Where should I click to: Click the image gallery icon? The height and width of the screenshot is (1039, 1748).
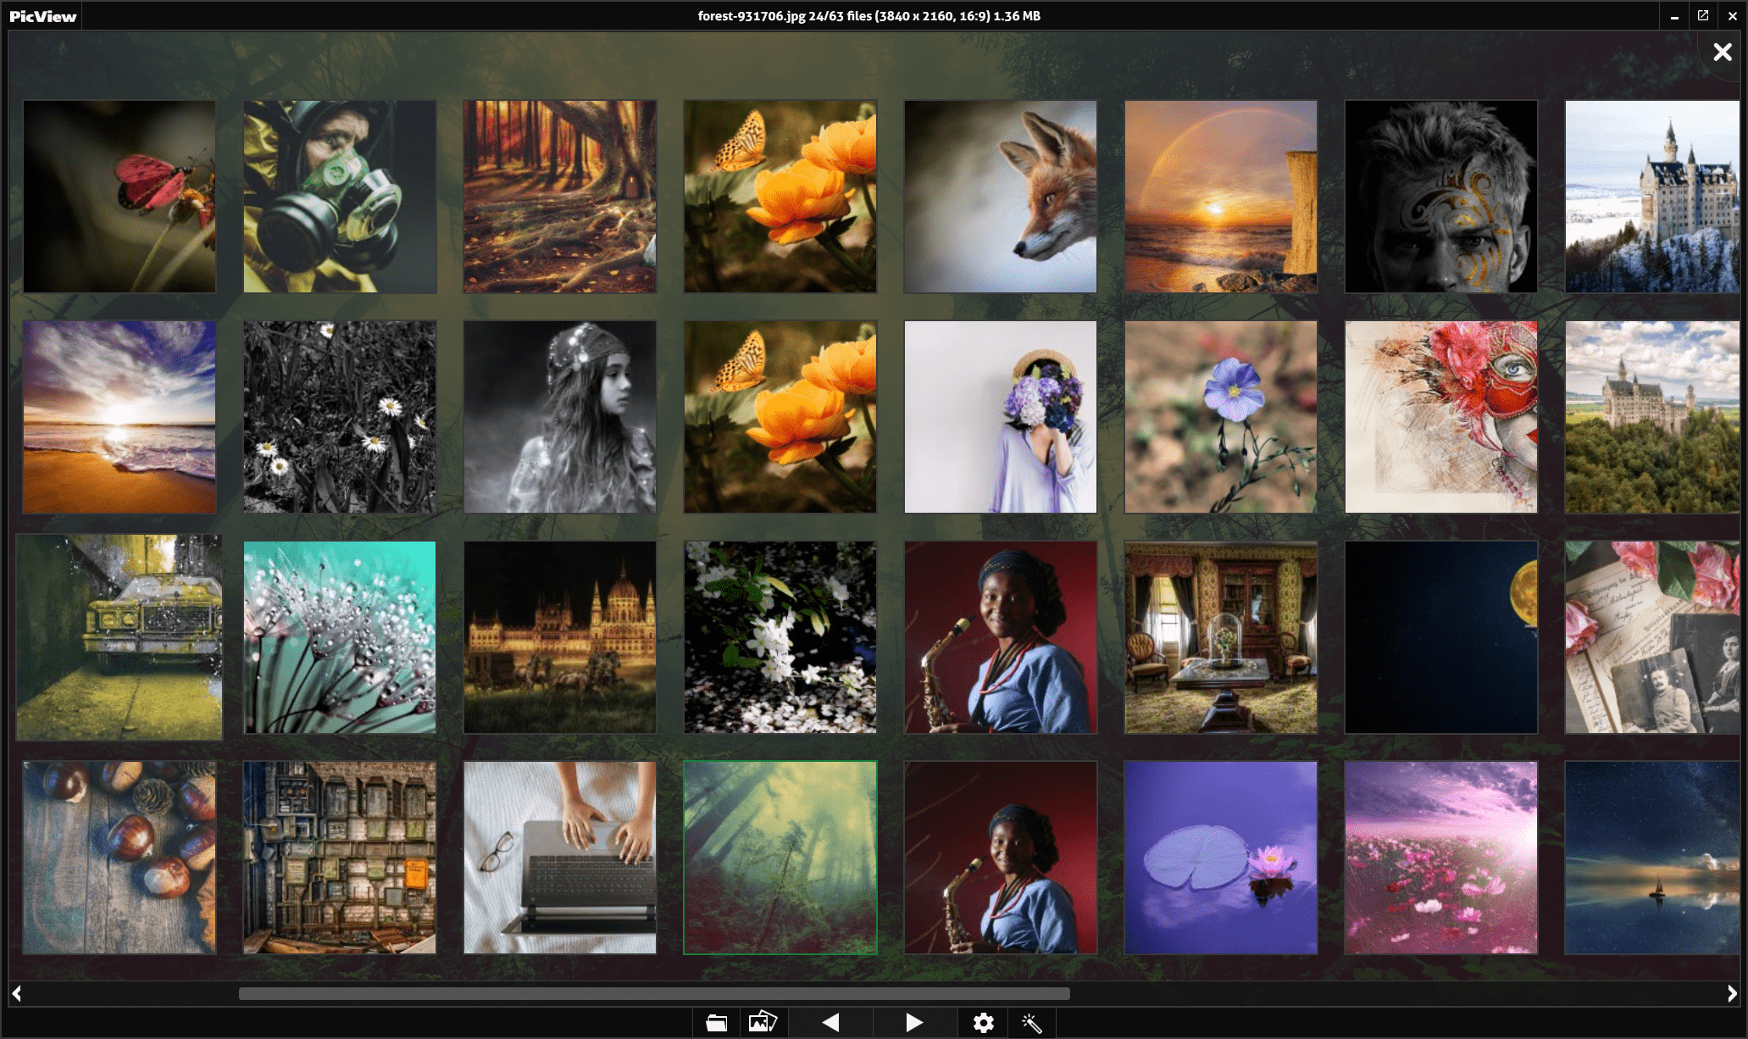[763, 1023]
